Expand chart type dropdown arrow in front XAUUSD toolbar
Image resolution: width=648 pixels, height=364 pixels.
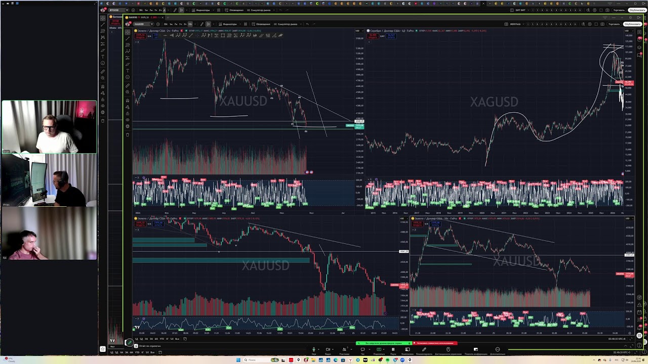coord(213,24)
